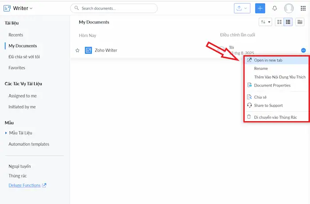Open the apps grid launcher
This screenshot has height=204, width=310.
[x=303, y=8]
